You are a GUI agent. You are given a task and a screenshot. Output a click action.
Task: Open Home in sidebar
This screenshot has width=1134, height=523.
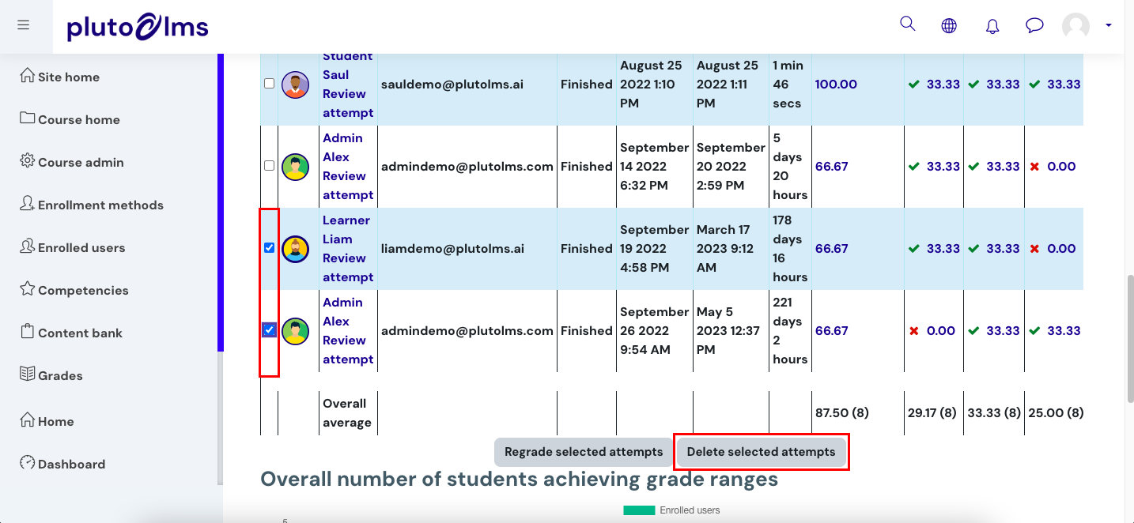47,421
